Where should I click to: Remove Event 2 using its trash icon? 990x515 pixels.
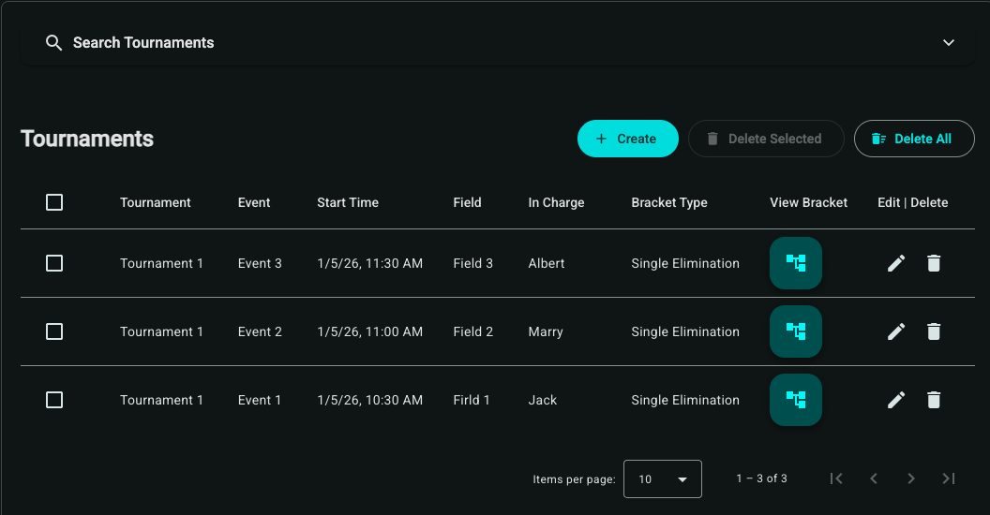(934, 331)
